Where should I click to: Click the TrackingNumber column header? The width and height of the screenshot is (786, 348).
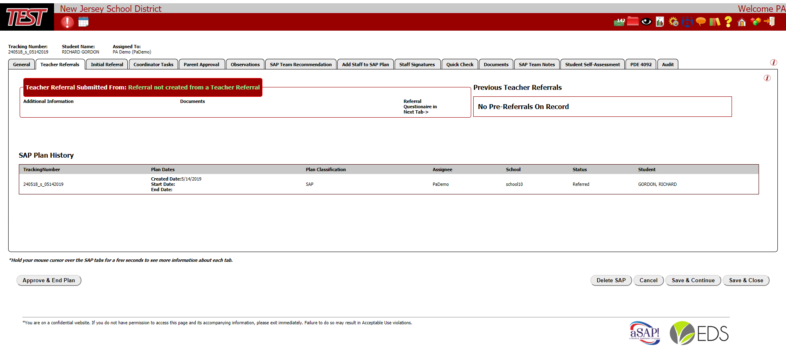[42, 170]
